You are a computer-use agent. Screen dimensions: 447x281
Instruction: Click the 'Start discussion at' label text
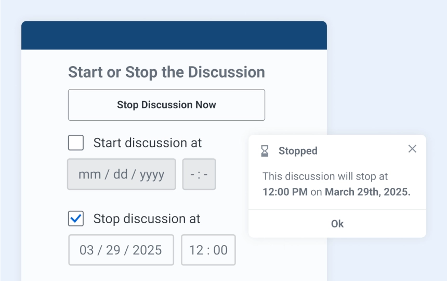coord(148,143)
